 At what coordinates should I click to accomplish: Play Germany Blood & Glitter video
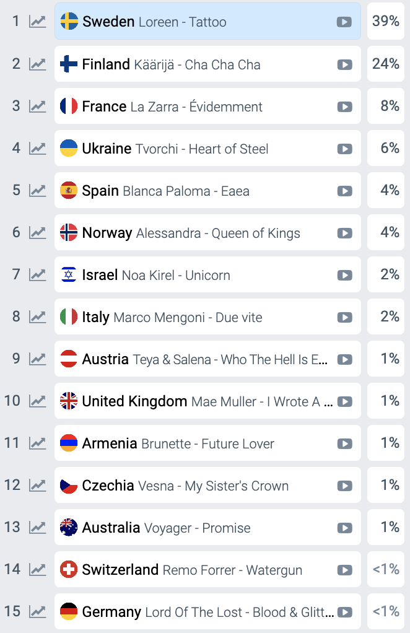tap(344, 612)
